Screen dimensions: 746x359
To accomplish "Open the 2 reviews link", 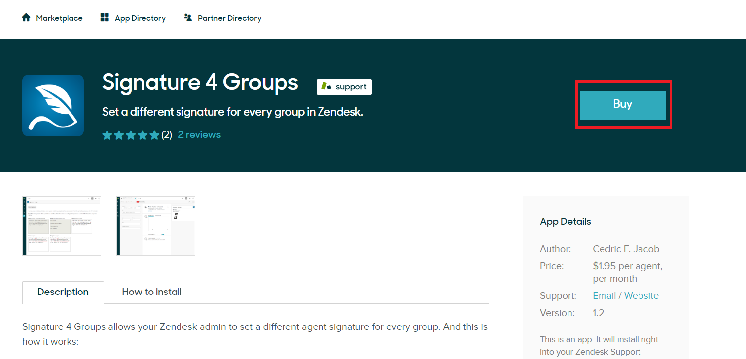I will (x=199, y=135).
